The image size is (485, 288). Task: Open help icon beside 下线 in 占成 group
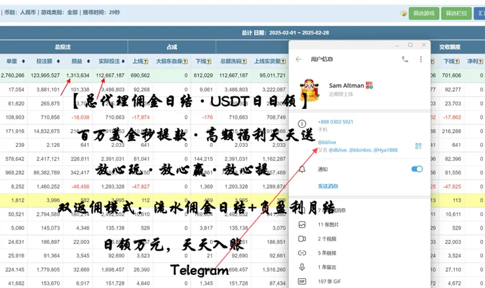click(x=209, y=61)
